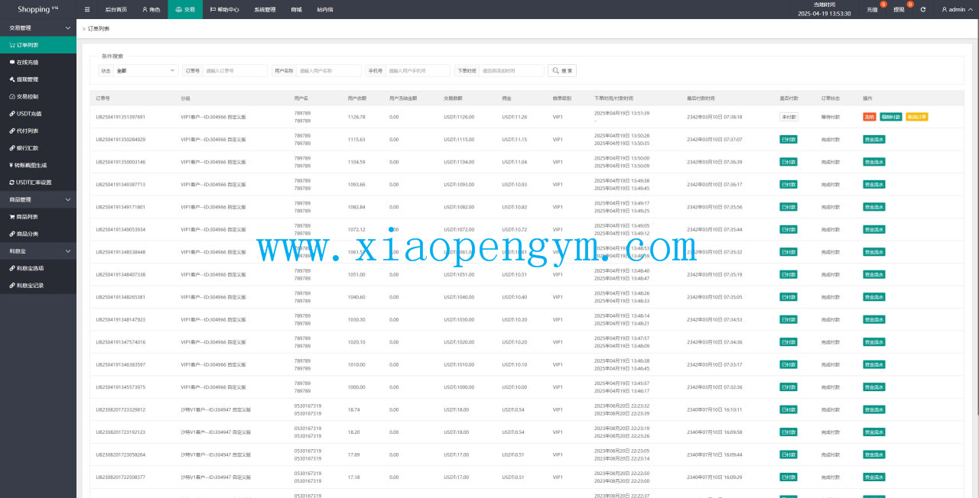The image size is (979, 498).
Task: Focus the 用户名称 search input
Action: tap(329, 70)
